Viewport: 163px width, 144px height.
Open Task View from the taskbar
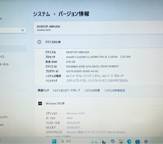(x=104, y=142)
